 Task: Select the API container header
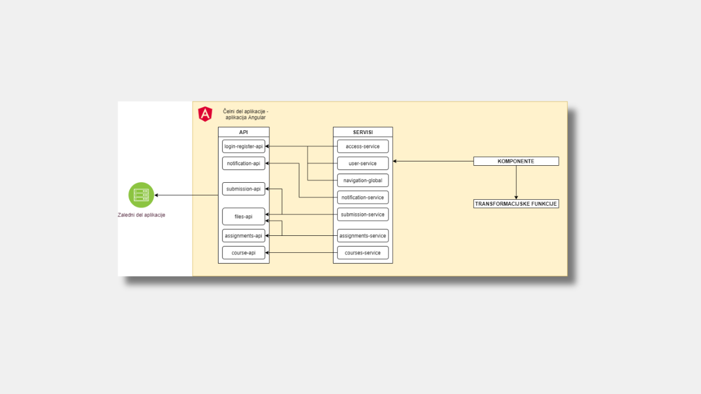[244, 132]
